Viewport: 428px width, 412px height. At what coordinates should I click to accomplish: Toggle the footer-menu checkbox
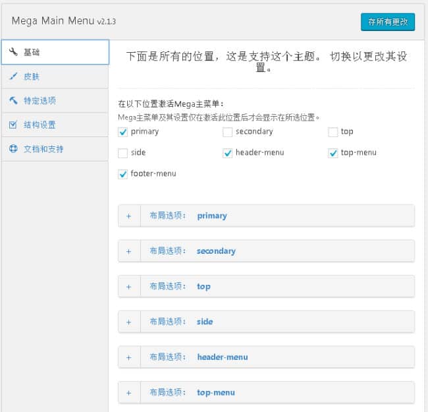coord(123,174)
